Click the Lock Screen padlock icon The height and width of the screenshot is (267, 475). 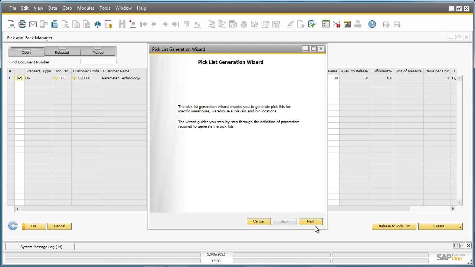tap(108, 24)
